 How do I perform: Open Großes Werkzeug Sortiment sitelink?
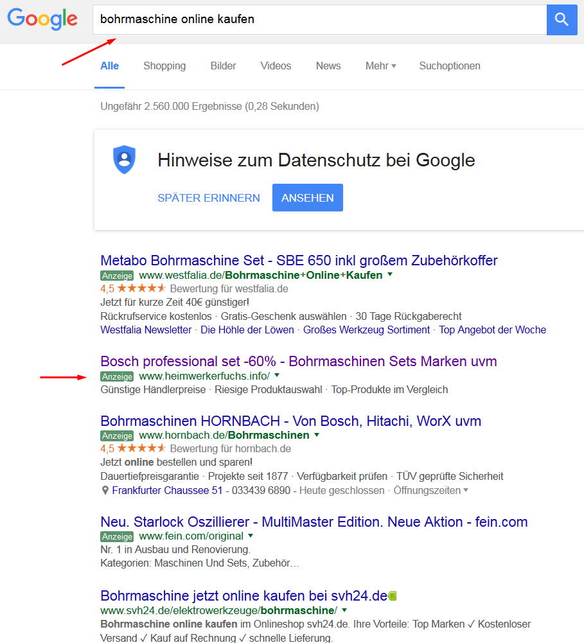[x=366, y=330]
